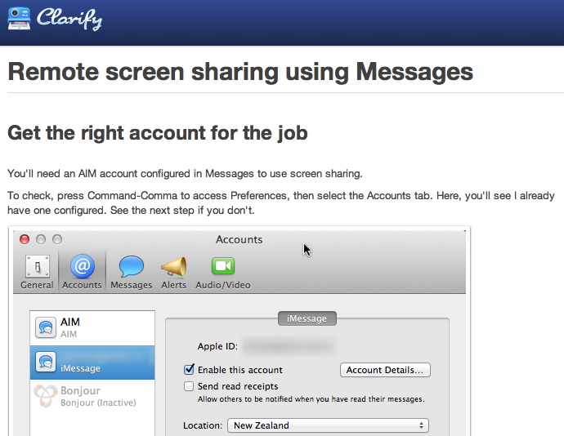
Task: Open the Messages speech bubble icon
Action: point(131,267)
